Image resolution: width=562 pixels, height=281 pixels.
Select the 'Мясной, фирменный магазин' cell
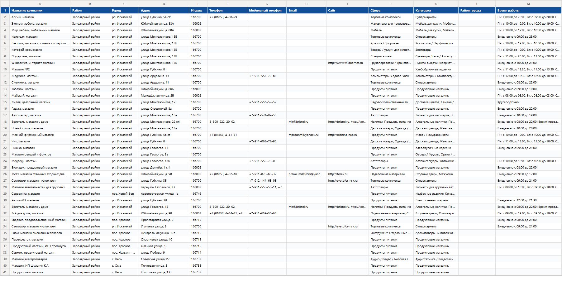coord(40,135)
